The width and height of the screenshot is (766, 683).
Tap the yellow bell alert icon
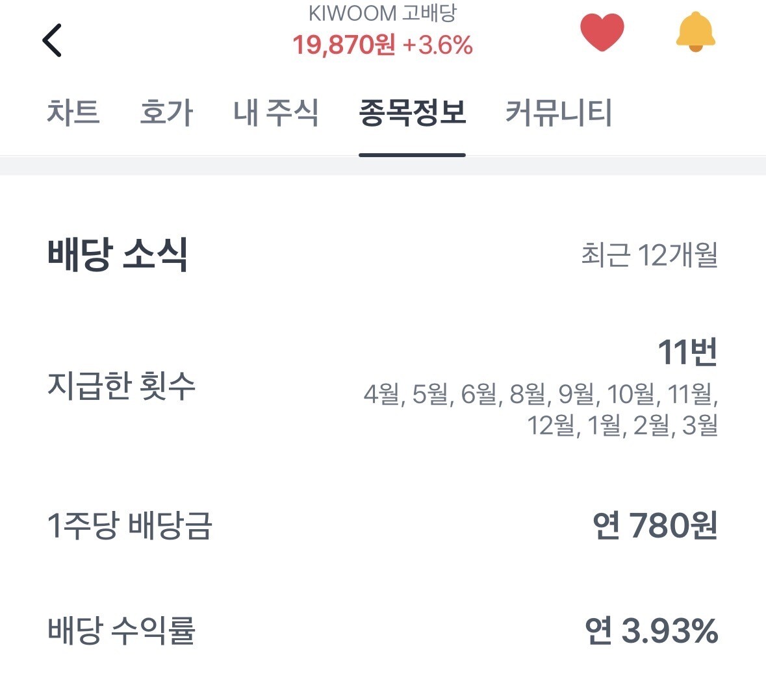[x=695, y=32]
